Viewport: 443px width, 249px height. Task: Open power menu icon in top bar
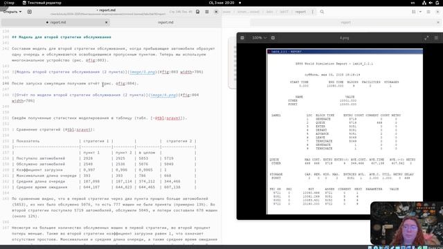[x=437, y=3]
